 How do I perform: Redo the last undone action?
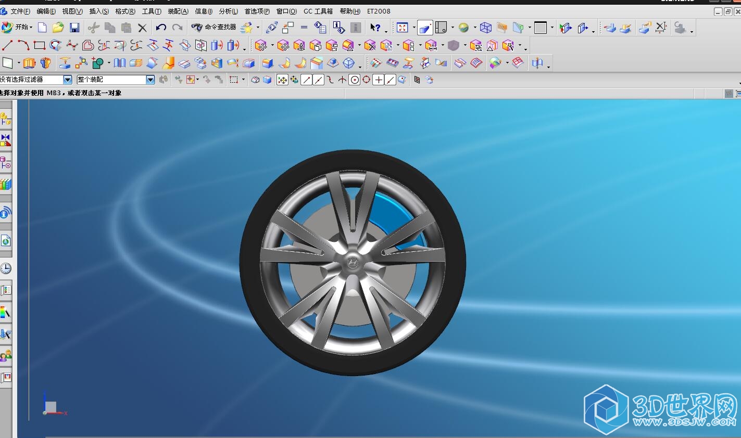pyautogui.click(x=178, y=28)
